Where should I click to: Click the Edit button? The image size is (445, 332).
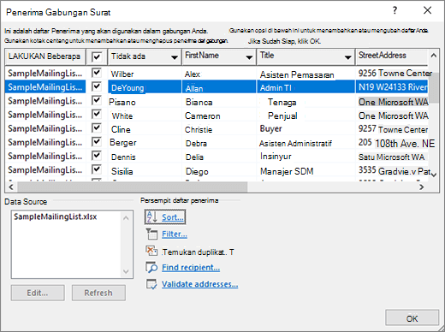click(38, 293)
